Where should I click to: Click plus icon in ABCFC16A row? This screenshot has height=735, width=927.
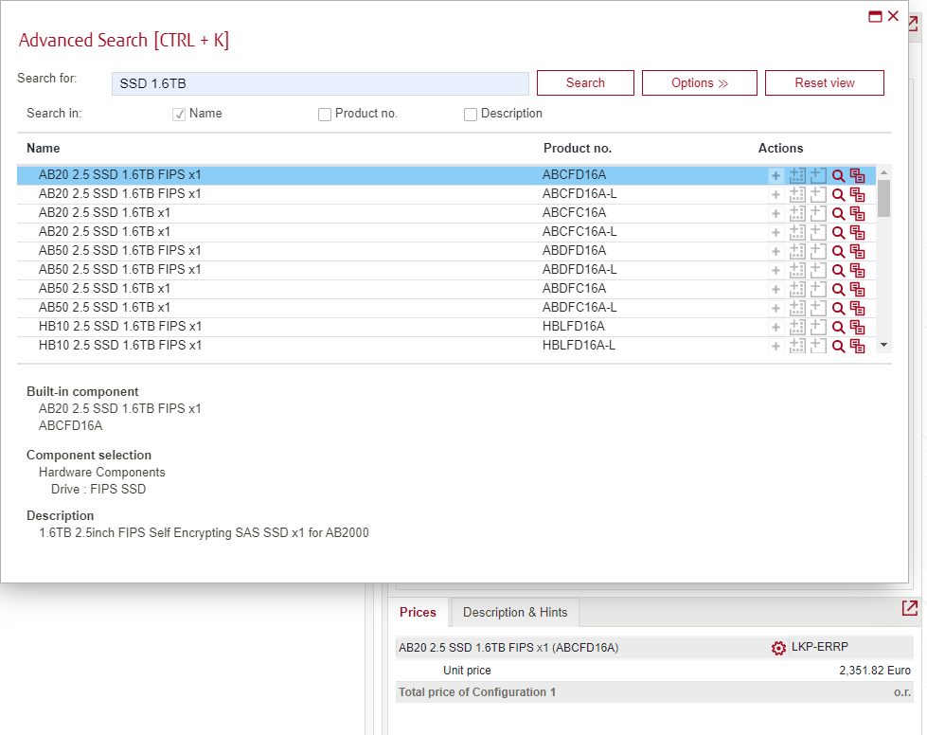tap(775, 213)
